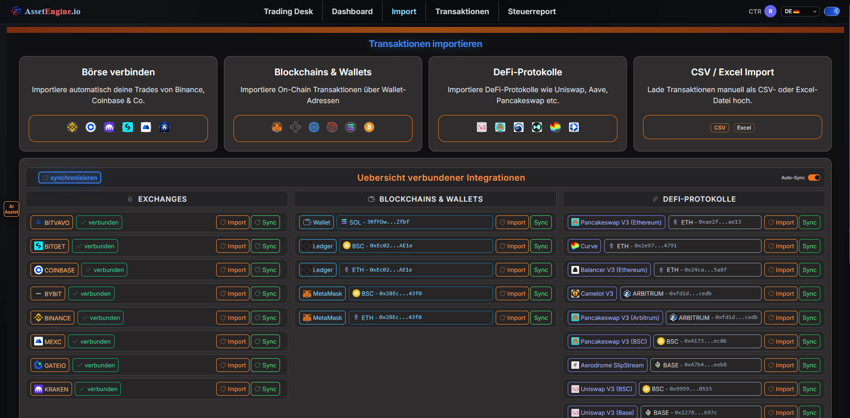This screenshot has width=850, height=418.
Task: Click the Crypto.com icon in Börse verbinden card
Action: 165,127
